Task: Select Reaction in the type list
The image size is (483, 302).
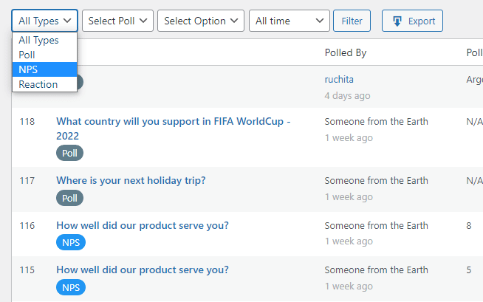Action: pyautogui.click(x=44, y=84)
